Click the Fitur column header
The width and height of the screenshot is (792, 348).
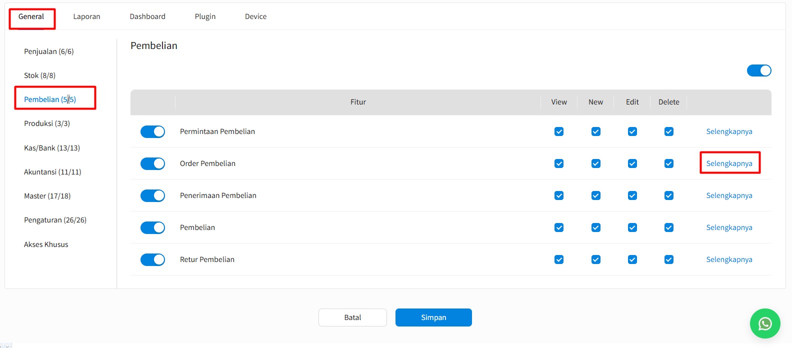click(x=358, y=102)
